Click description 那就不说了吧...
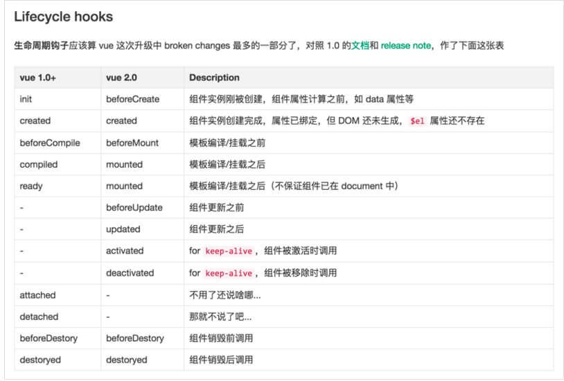This screenshot has width=564, height=381. click(220, 317)
